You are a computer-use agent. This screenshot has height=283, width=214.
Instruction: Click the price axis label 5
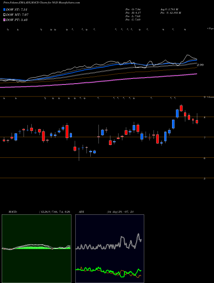(x=205, y=179)
